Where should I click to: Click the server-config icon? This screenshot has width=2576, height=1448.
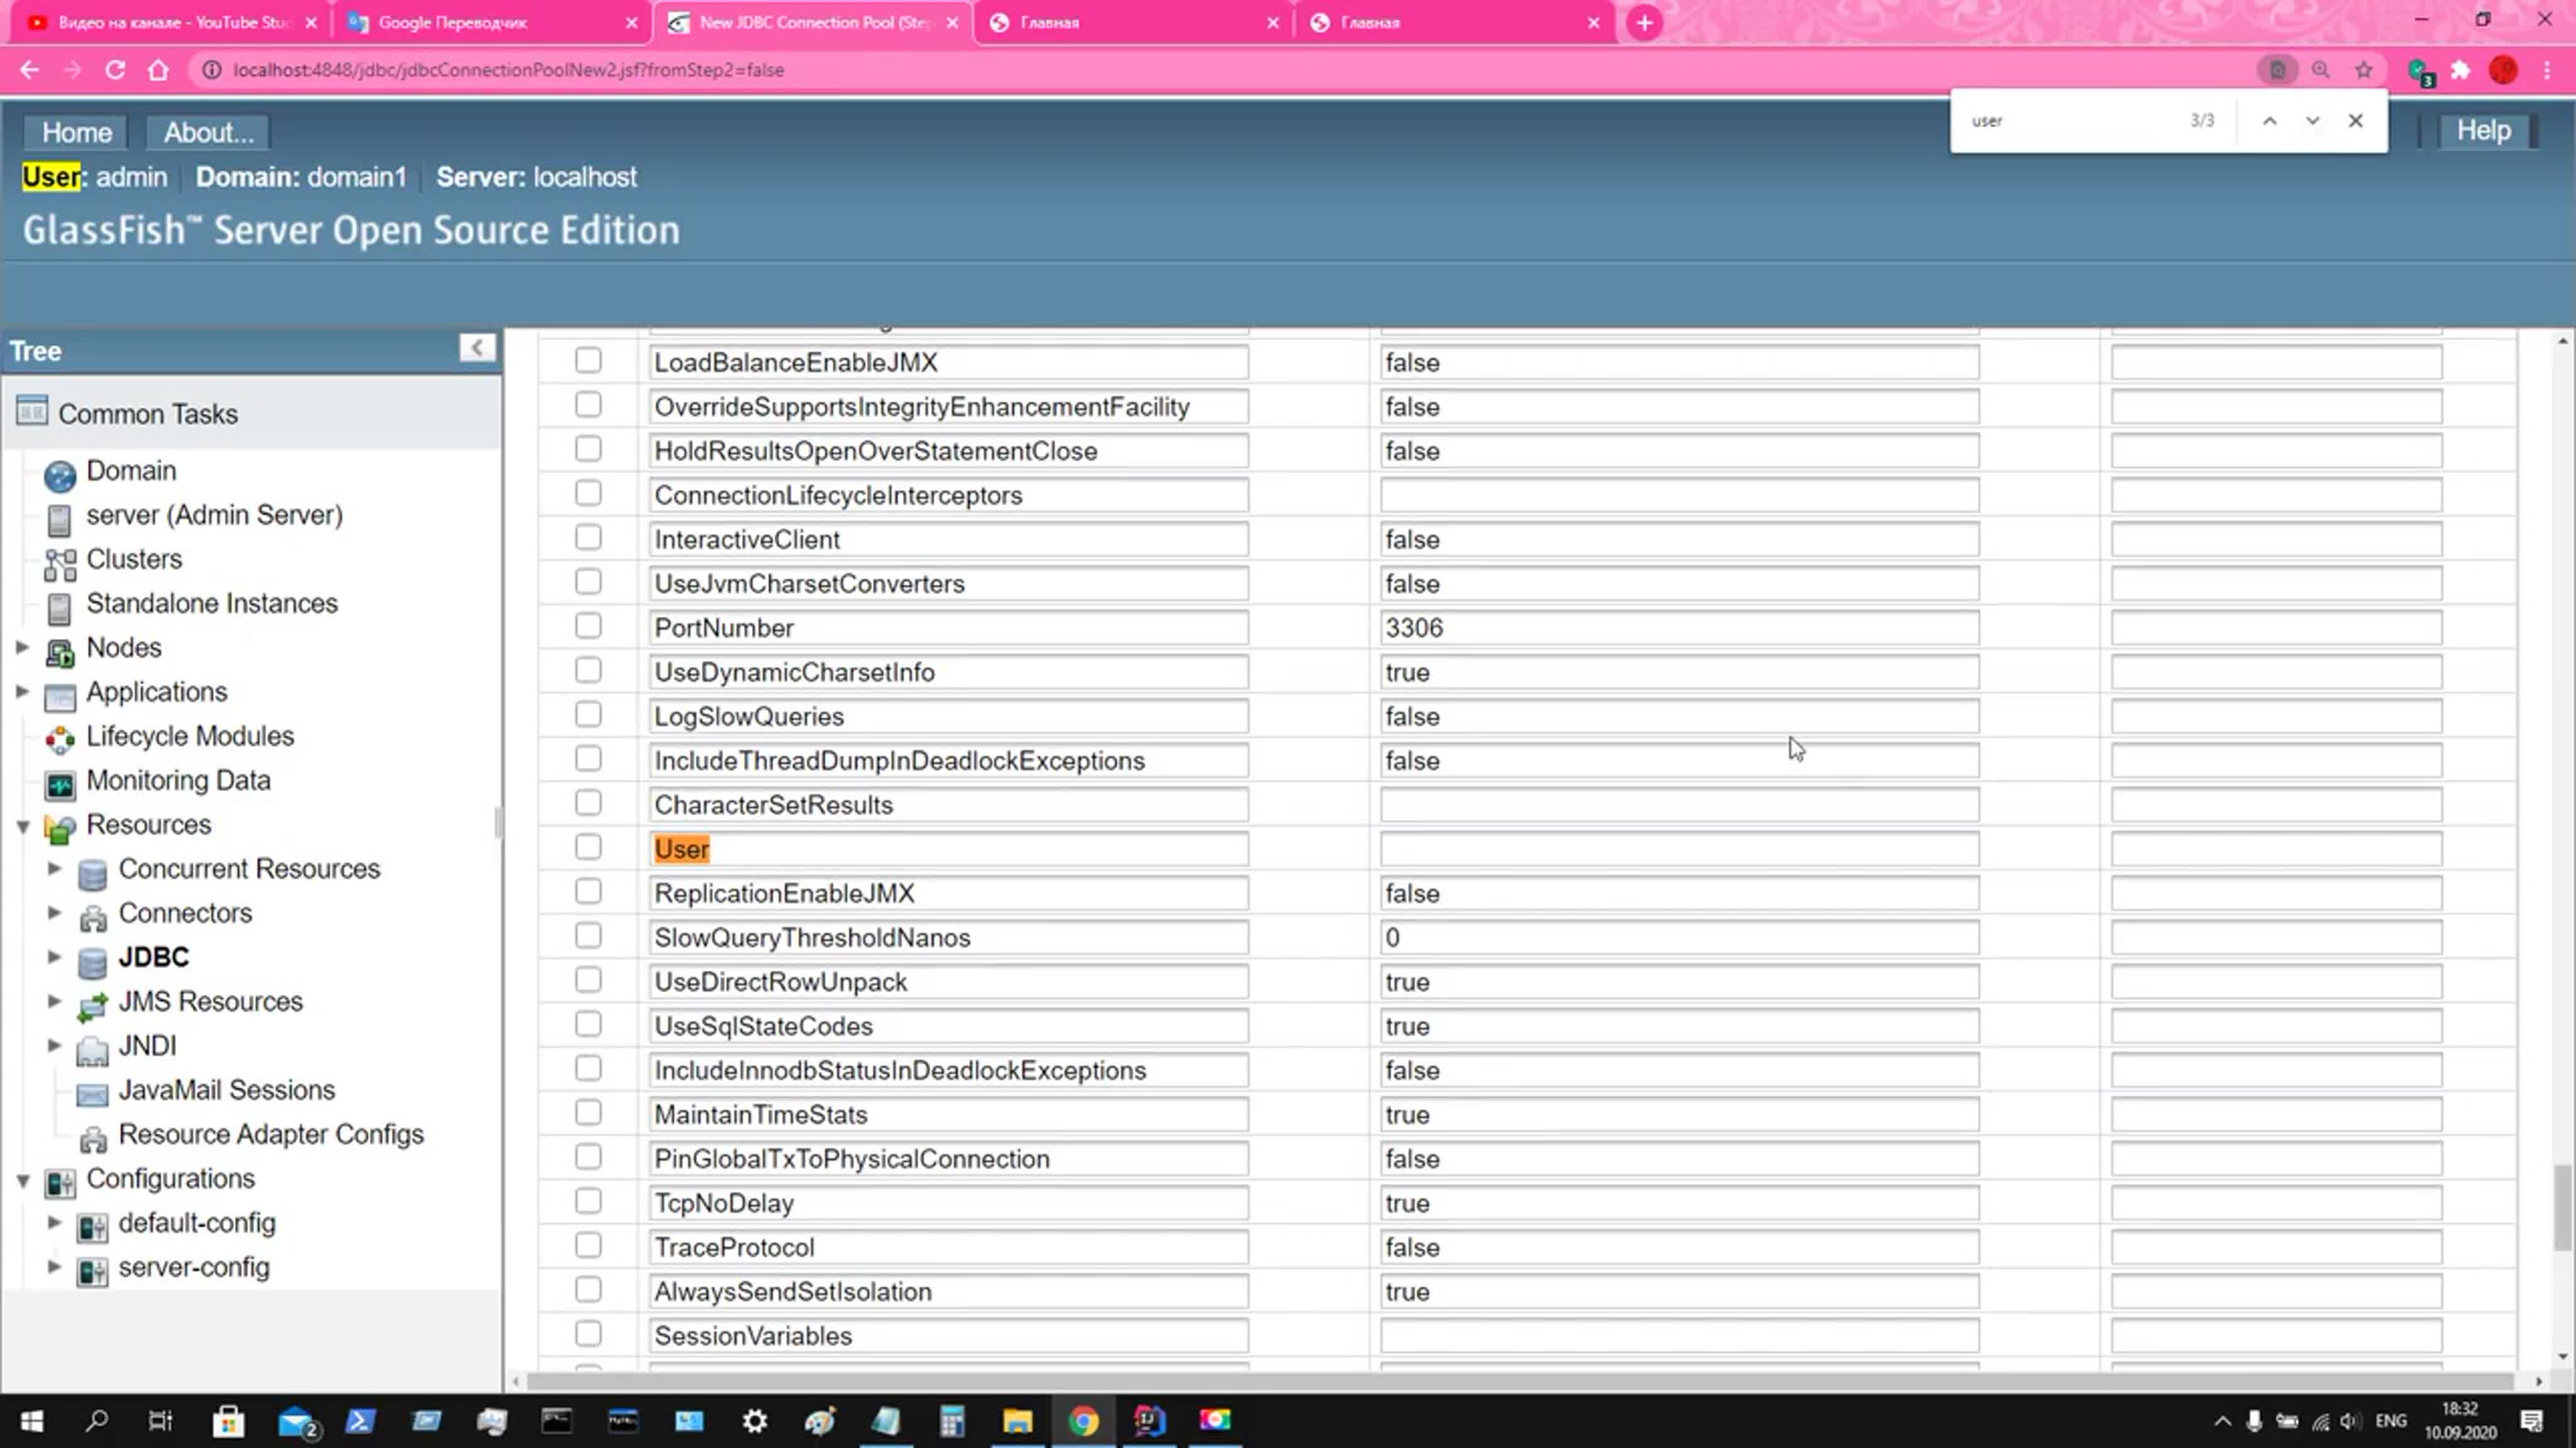coord(92,1271)
